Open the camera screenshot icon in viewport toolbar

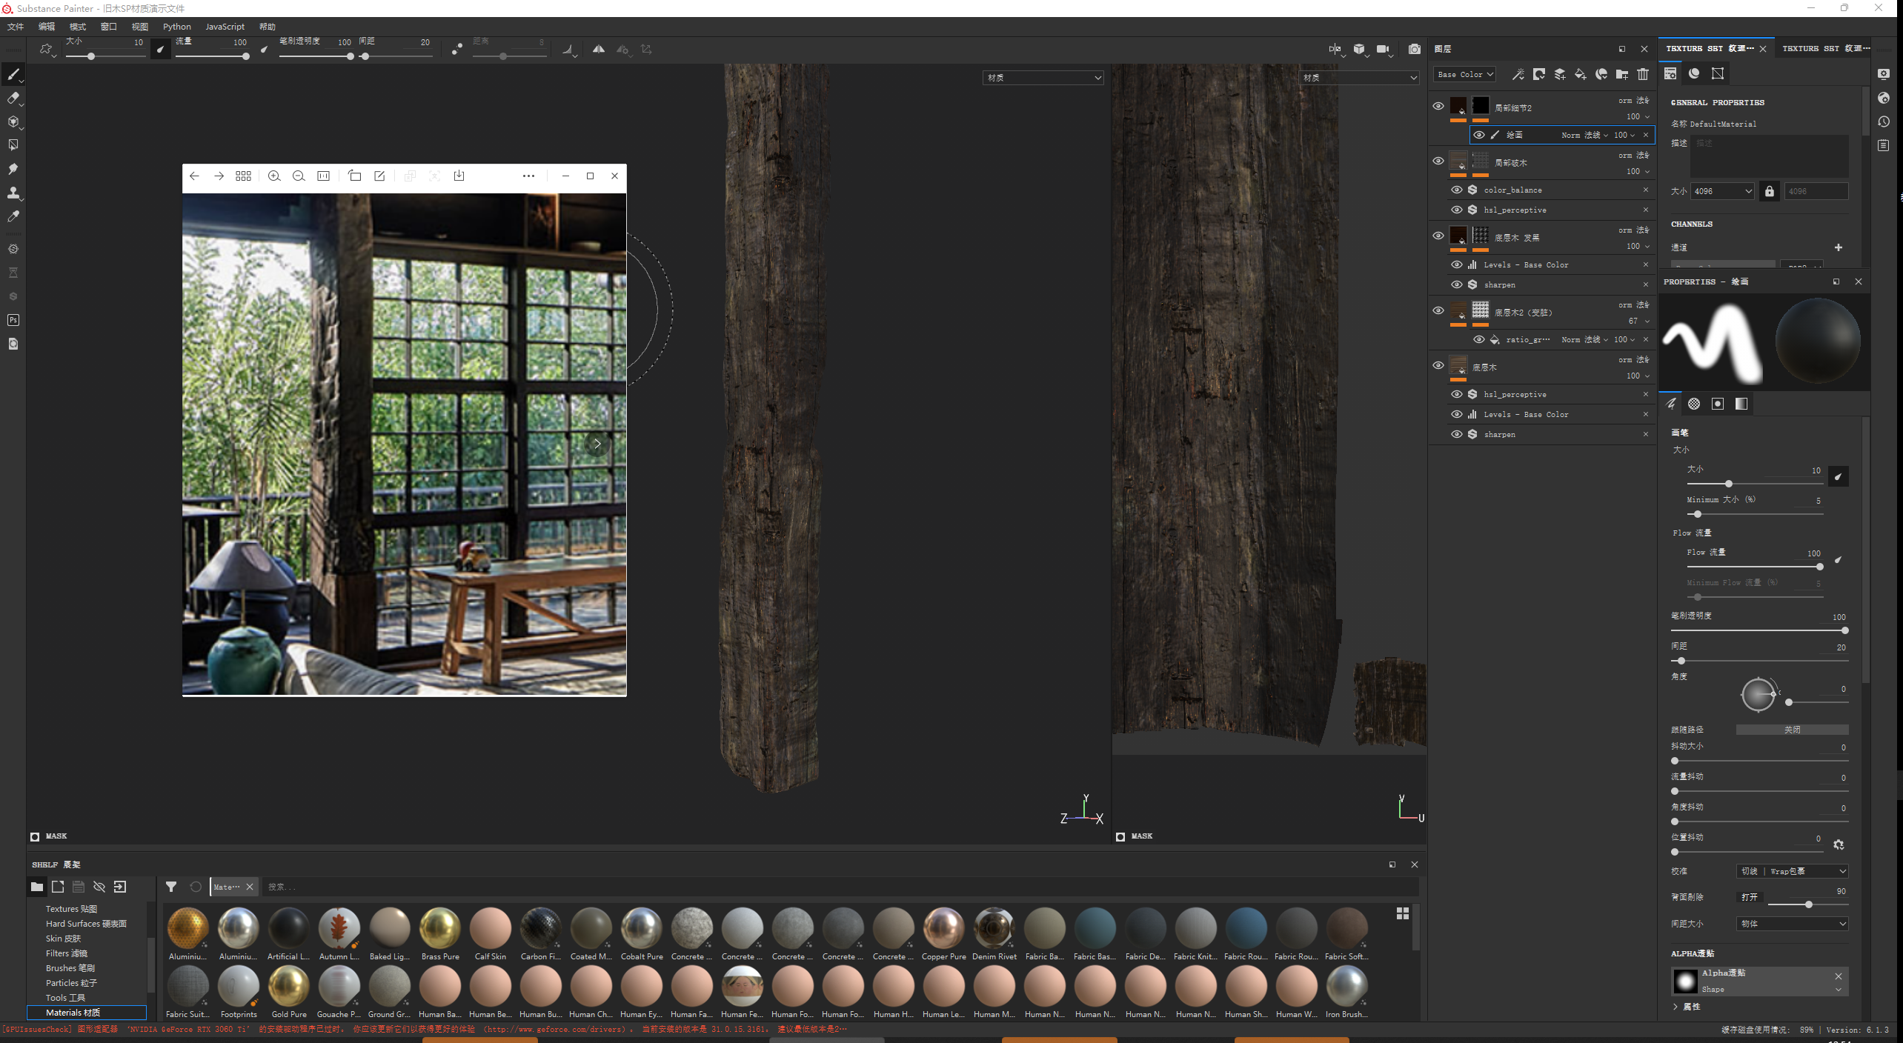(x=1415, y=49)
